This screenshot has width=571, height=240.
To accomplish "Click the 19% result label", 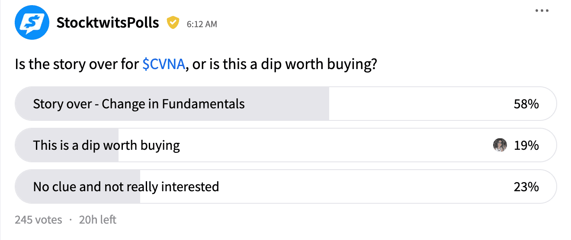I will pyautogui.click(x=526, y=145).
